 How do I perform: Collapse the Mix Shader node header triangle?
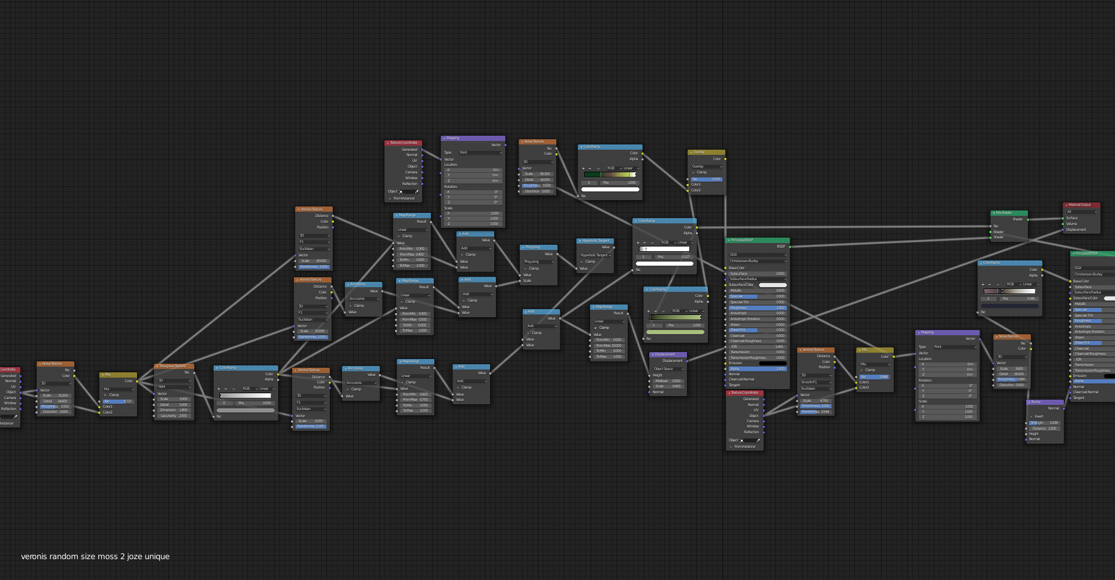click(994, 213)
